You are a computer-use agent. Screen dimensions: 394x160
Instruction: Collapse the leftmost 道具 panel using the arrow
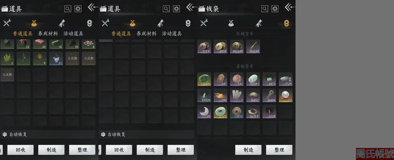[93, 7]
